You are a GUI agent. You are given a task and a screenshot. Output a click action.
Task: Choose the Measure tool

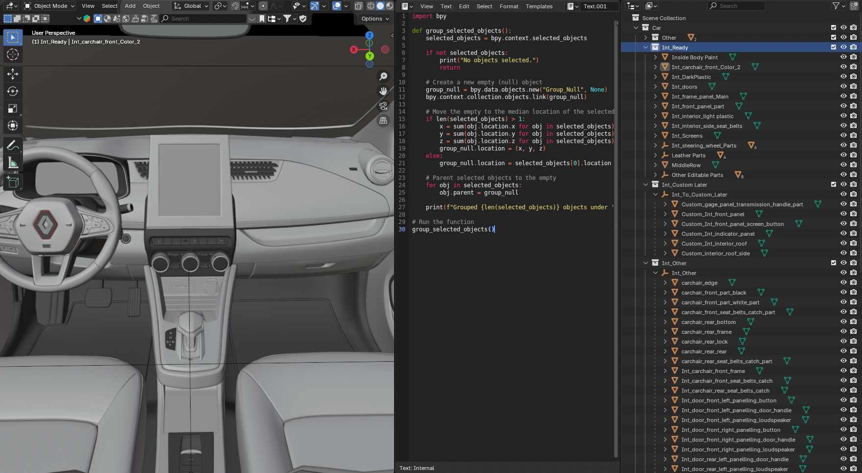13,163
